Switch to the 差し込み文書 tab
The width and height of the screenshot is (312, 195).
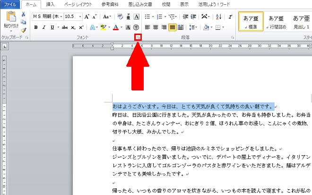[x=140, y=4]
